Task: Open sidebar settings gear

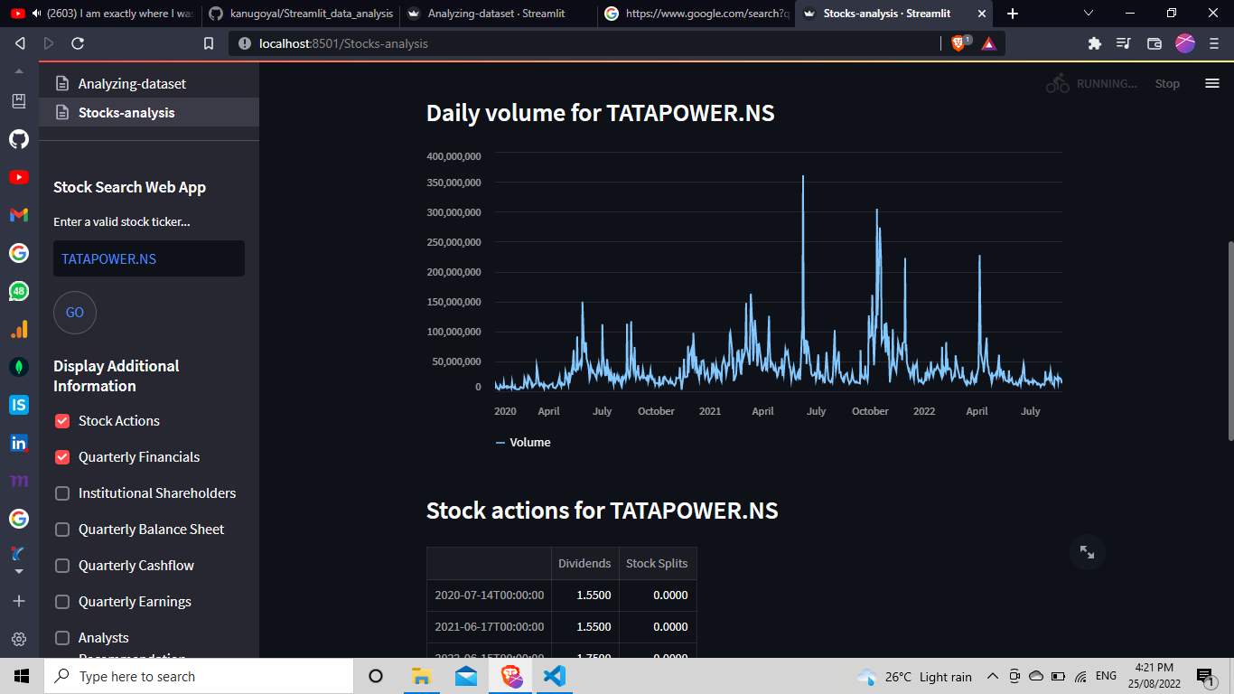Action: (19, 639)
